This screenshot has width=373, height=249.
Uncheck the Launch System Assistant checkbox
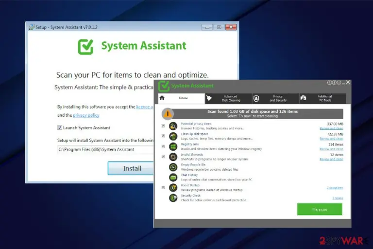point(59,127)
